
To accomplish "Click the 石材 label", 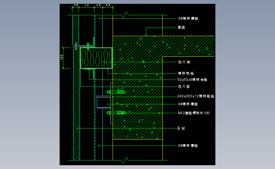I will 181,128.
